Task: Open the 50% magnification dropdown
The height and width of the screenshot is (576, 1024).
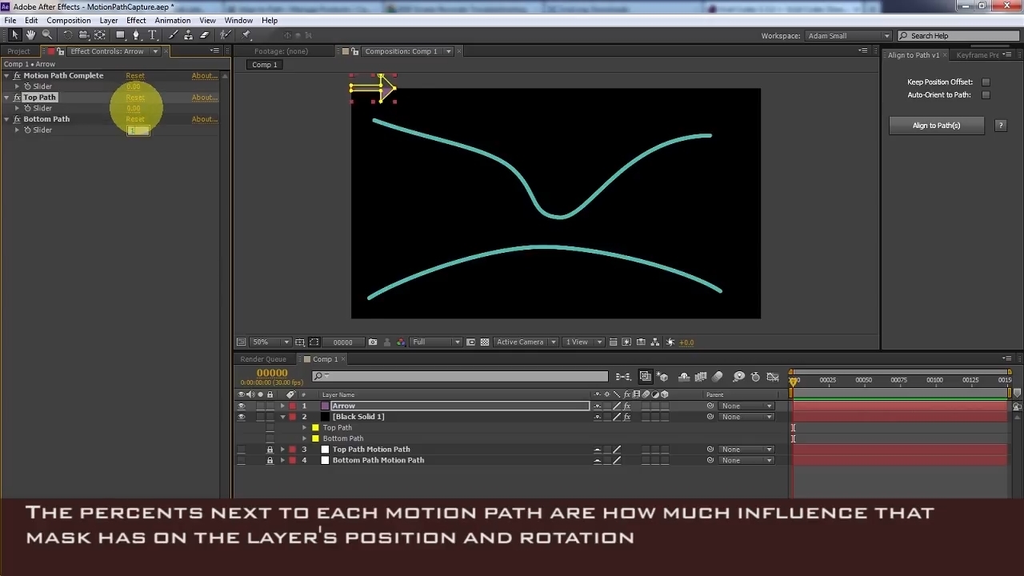Action: [270, 342]
